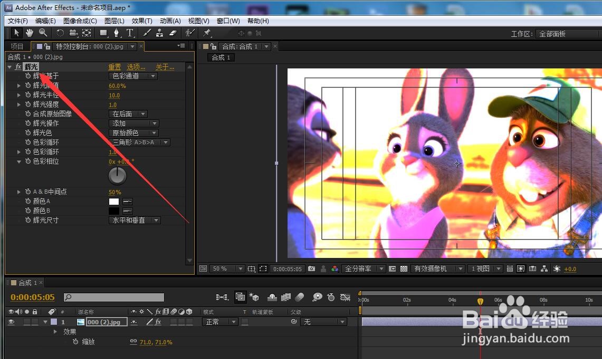This screenshot has width=602, height=359.
Task: Enable motion blur switch in timeline toolbar
Action: [300, 297]
